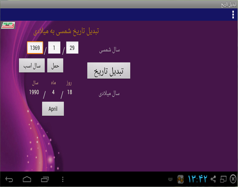Click the red and green app logo
238x187 pixels.
(8, 25)
